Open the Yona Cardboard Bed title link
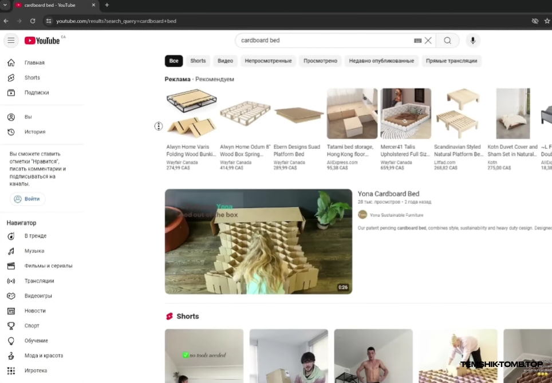This screenshot has width=552, height=383. 388,194
